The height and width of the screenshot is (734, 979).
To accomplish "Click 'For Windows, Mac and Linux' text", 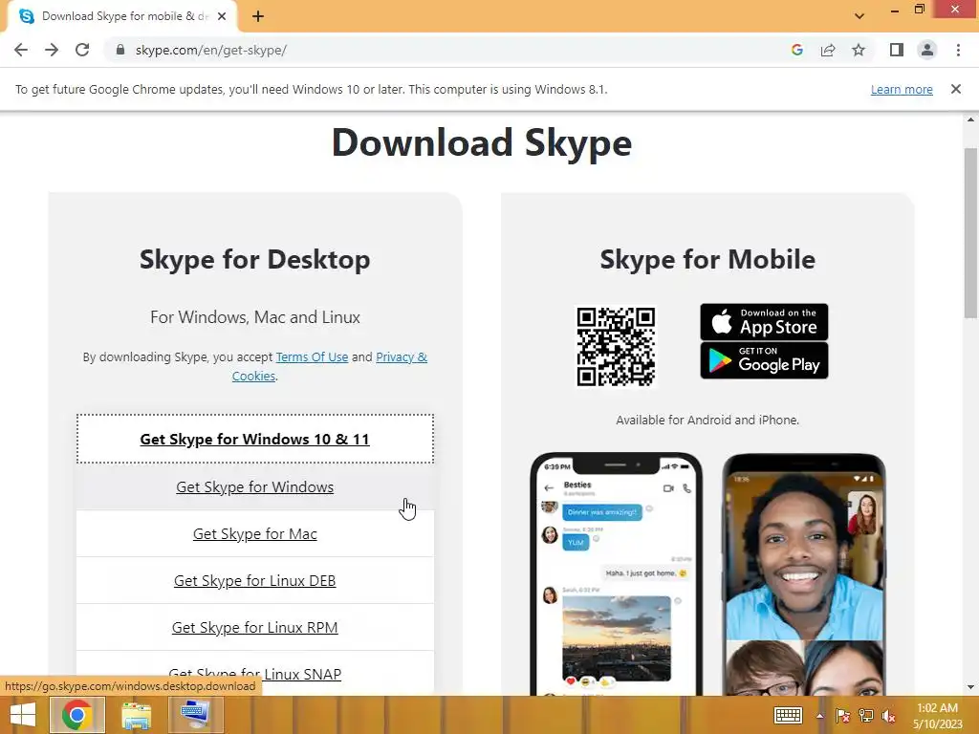I will point(254,317).
